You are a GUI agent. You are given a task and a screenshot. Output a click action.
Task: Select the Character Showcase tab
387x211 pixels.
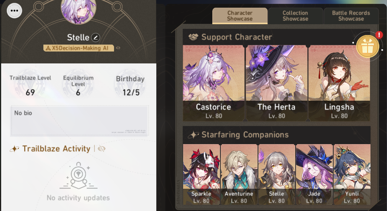[240, 16]
